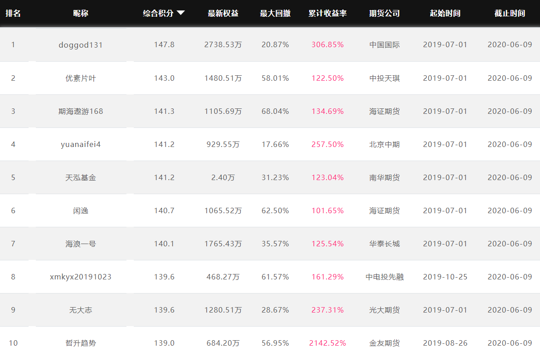Image resolution: width=540 pixels, height=357 pixels.
Task: Click the score 147.8
Action: 164,45
